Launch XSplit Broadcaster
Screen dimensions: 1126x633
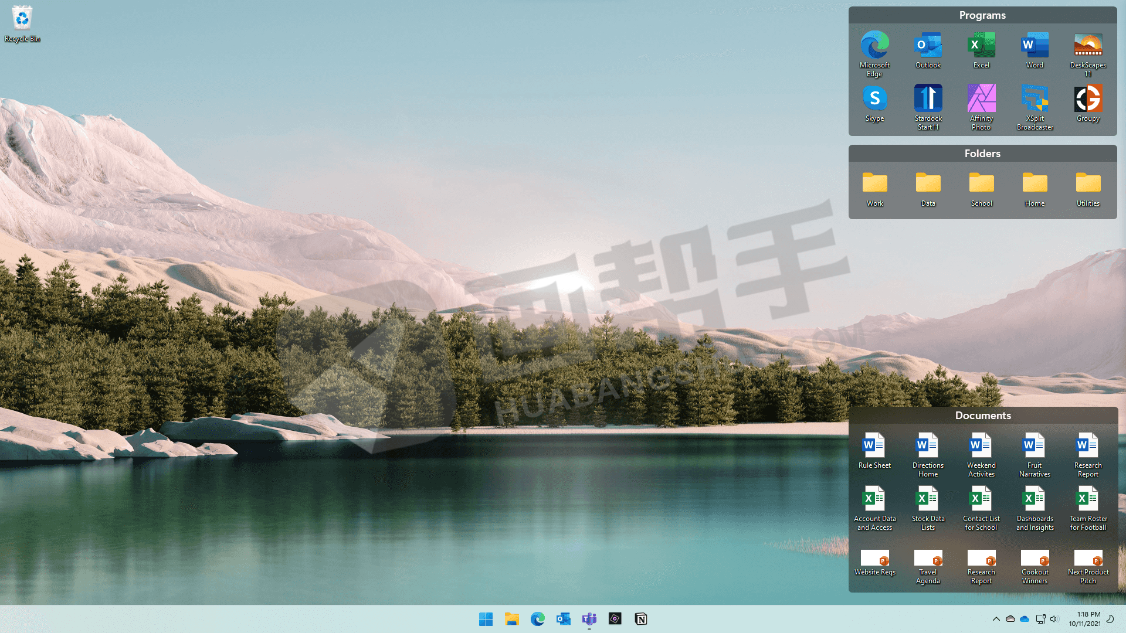pos(1035,107)
